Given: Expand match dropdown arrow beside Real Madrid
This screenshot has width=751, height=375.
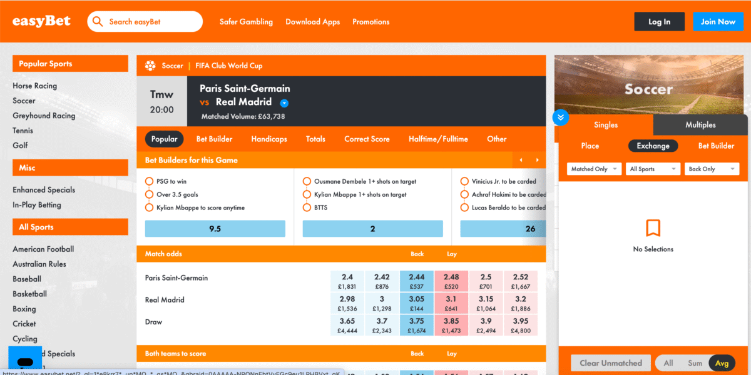Looking at the screenshot, I should tap(284, 103).
